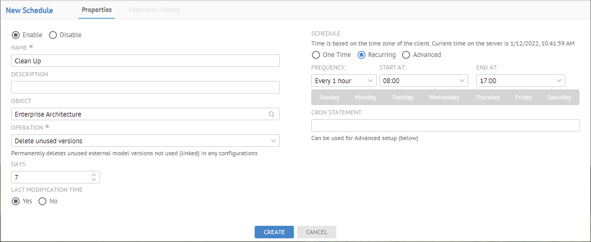This screenshot has width=591, height=242.
Task: Click the Days stepper arrows
Action: 94,178
